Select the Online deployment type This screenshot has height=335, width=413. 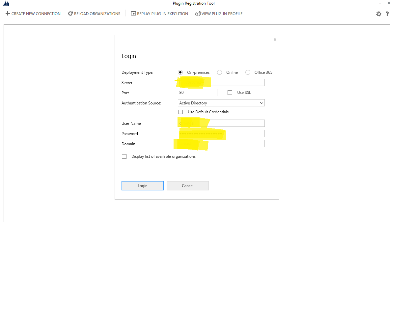click(x=219, y=72)
